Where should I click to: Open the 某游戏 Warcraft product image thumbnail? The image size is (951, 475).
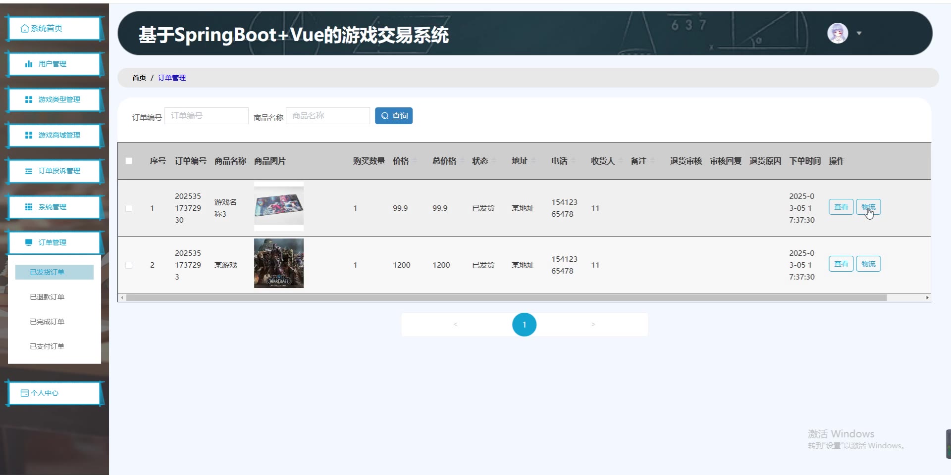pyautogui.click(x=279, y=263)
